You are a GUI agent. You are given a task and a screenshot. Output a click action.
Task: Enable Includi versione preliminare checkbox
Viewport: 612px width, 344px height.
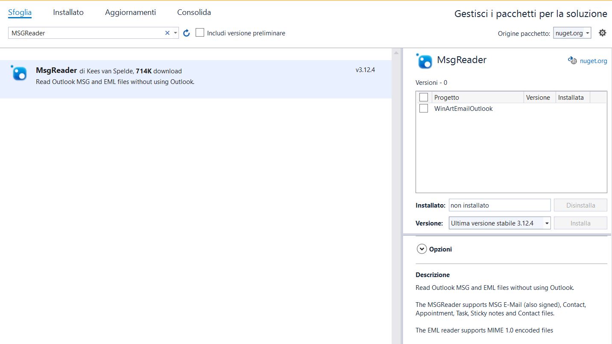click(200, 32)
